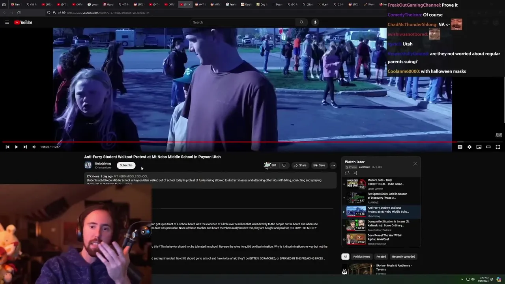Dislike the video
The width and height of the screenshot is (505, 284).
pyautogui.click(x=284, y=165)
